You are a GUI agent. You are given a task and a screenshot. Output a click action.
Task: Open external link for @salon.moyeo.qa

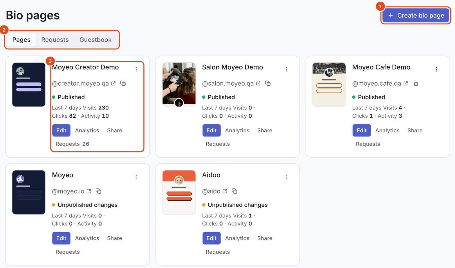point(258,83)
